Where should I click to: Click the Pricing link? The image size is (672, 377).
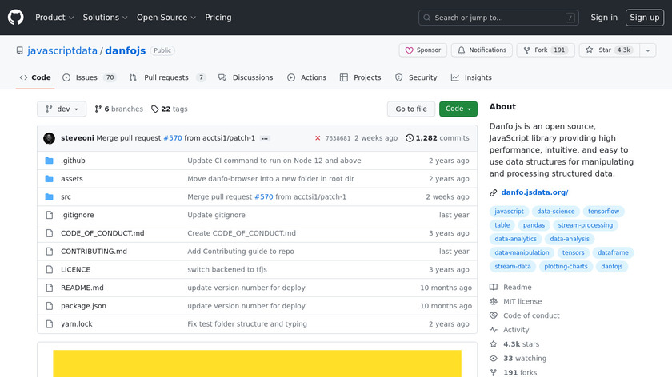point(218,18)
